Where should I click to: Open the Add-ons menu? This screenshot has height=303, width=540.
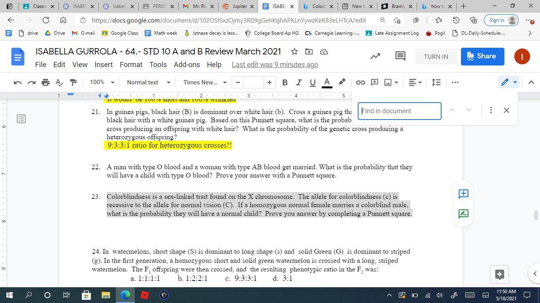[x=187, y=65]
